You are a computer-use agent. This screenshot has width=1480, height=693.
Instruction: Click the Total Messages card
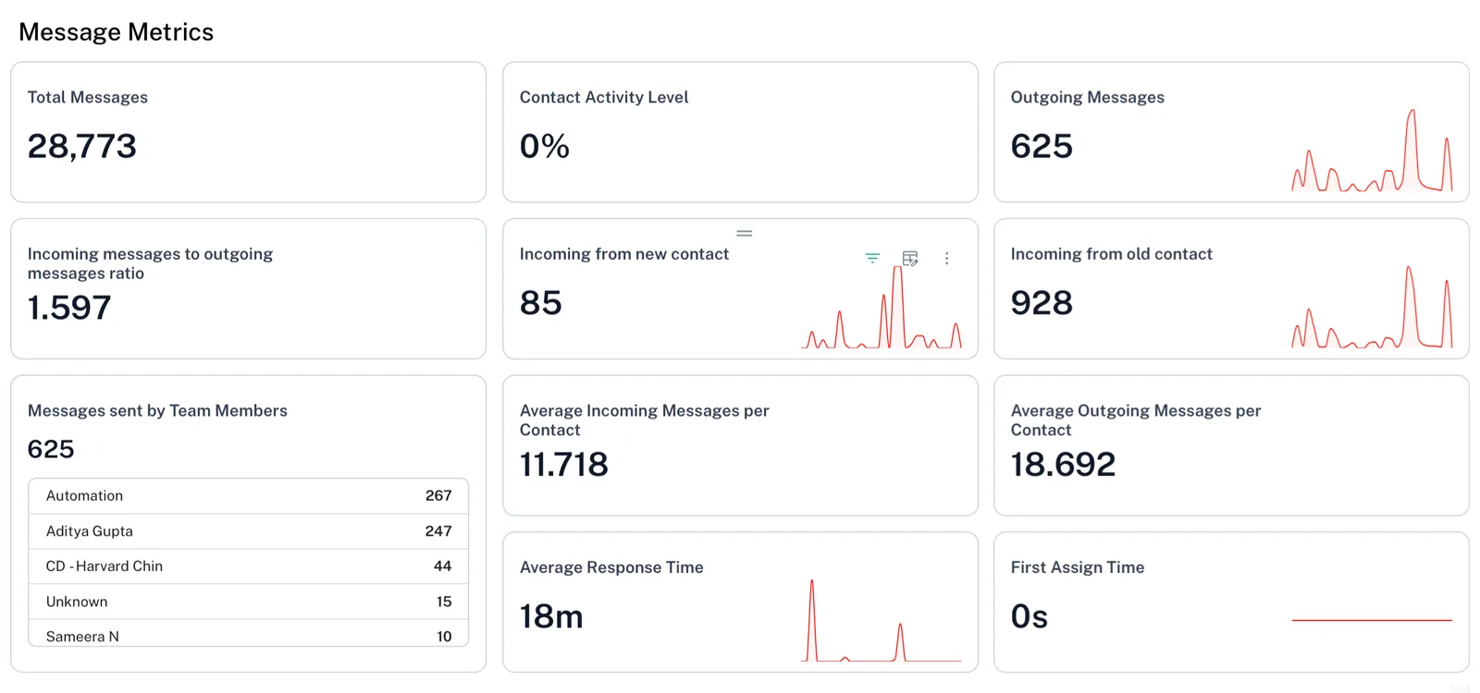point(248,132)
